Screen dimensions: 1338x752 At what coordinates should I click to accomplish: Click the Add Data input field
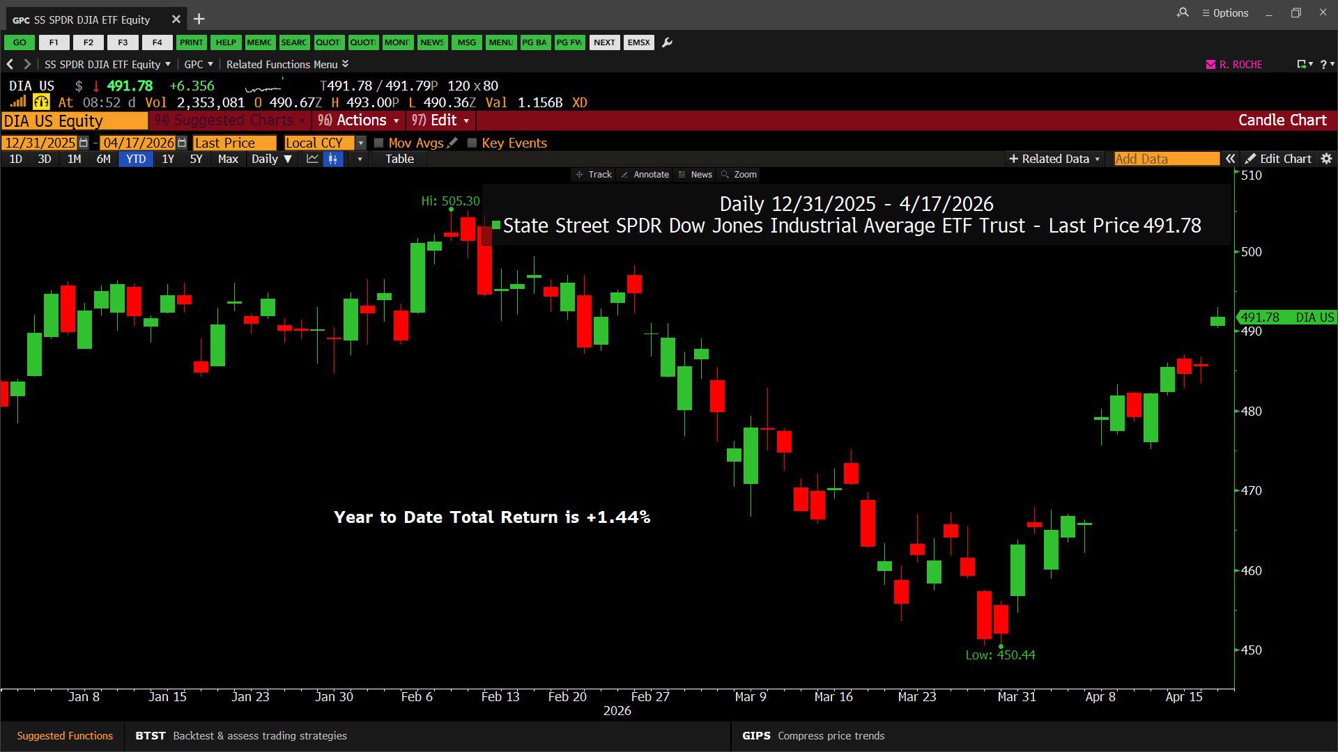(1166, 159)
